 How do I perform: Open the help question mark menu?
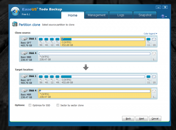click(164, 16)
